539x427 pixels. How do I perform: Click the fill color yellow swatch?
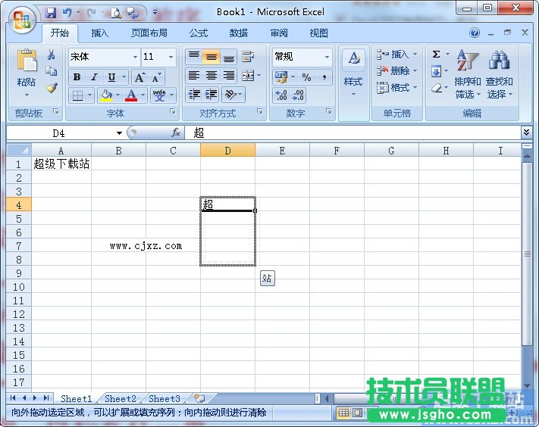click(106, 95)
